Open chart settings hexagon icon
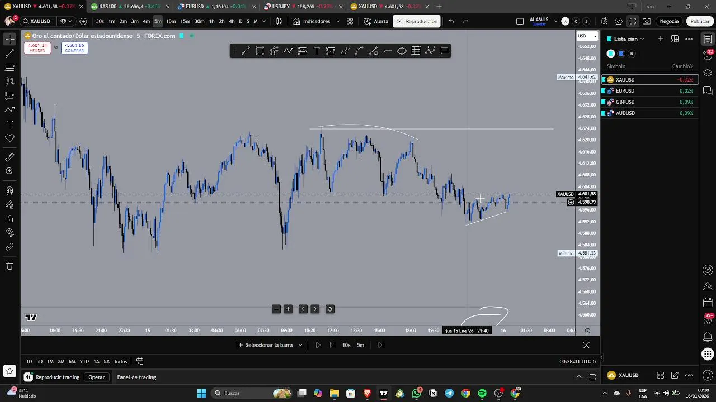Image resolution: width=716 pixels, height=402 pixels. pos(619,21)
